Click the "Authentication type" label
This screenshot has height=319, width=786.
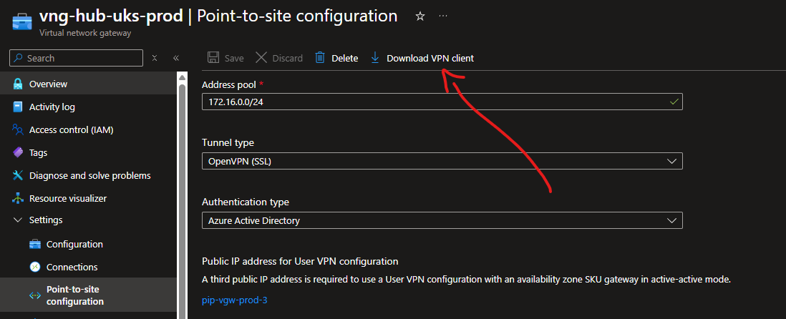click(246, 202)
